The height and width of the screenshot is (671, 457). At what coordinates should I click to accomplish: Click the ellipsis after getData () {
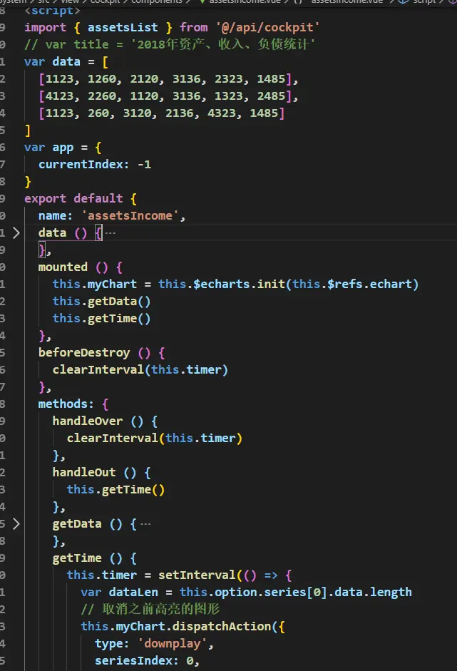[145, 524]
